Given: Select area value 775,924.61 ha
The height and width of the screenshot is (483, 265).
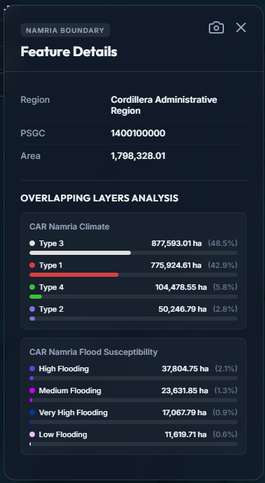Looking at the screenshot, I should click(176, 265).
